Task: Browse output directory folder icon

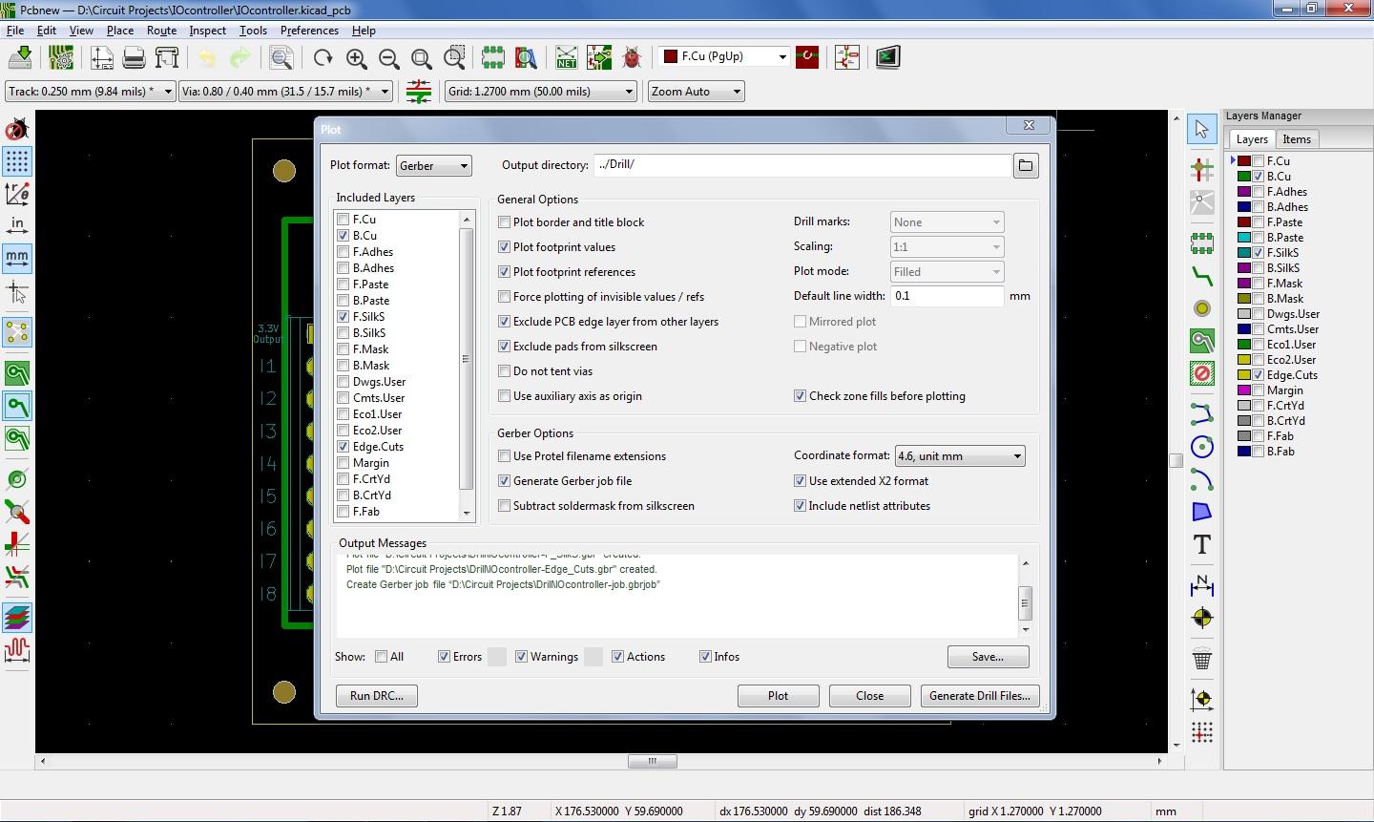Action: point(1025,165)
